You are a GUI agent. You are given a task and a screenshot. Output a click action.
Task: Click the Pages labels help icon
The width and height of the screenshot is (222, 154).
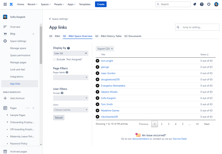point(67,72)
